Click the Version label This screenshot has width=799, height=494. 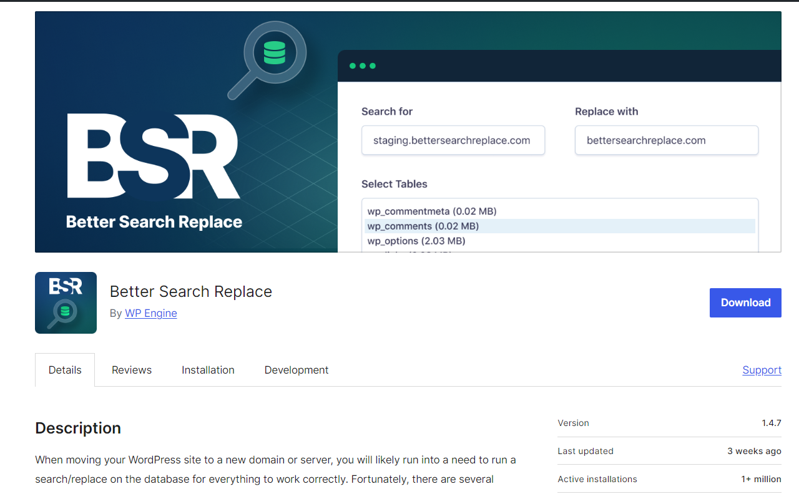point(573,423)
